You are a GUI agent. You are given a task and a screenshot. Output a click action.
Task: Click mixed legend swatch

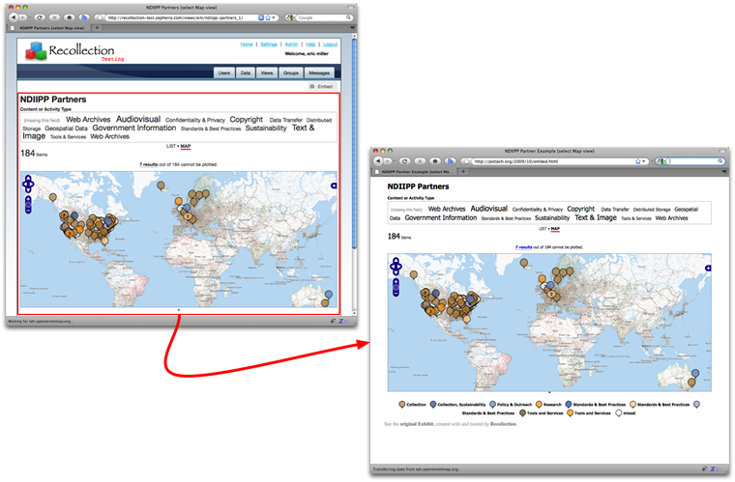618,413
